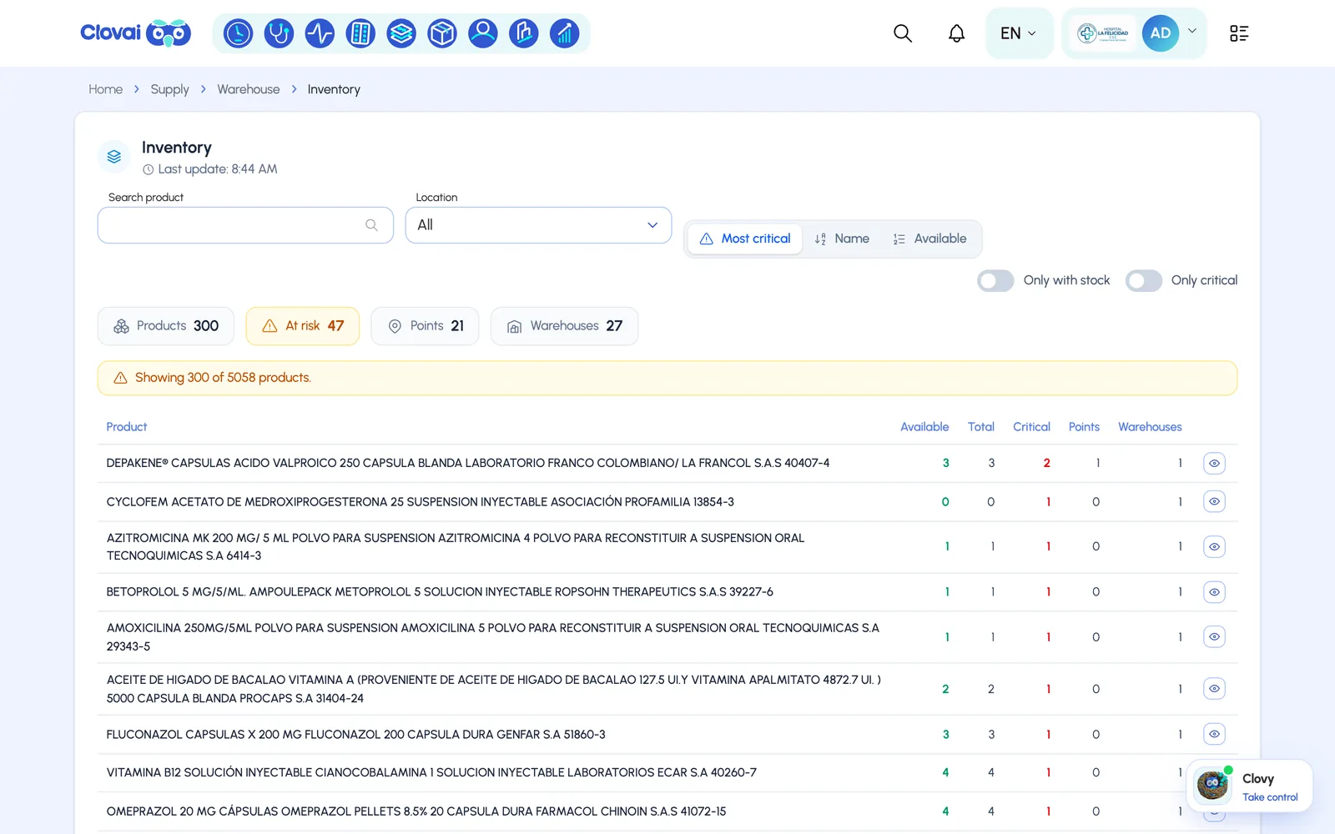Open the heartbeat pulse module icon
The width and height of the screenshot is (1335, 834).
tap(320, 33)
